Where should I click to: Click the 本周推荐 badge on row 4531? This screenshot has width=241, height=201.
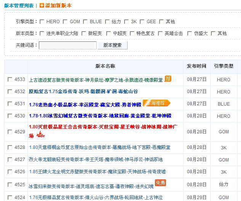pos(156,103)
